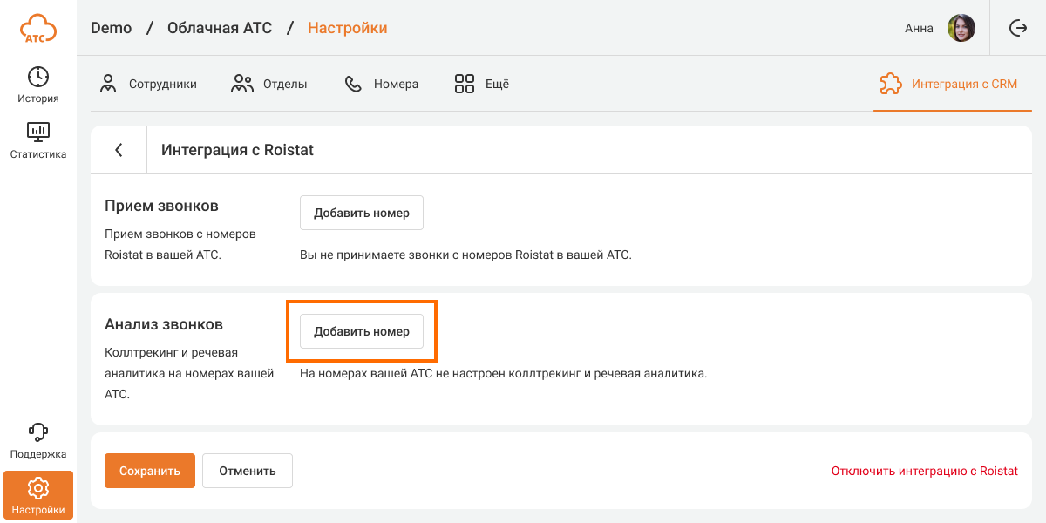
Task: Click Добавить номер under Прием звонков
Action: [x=362, y=213]
